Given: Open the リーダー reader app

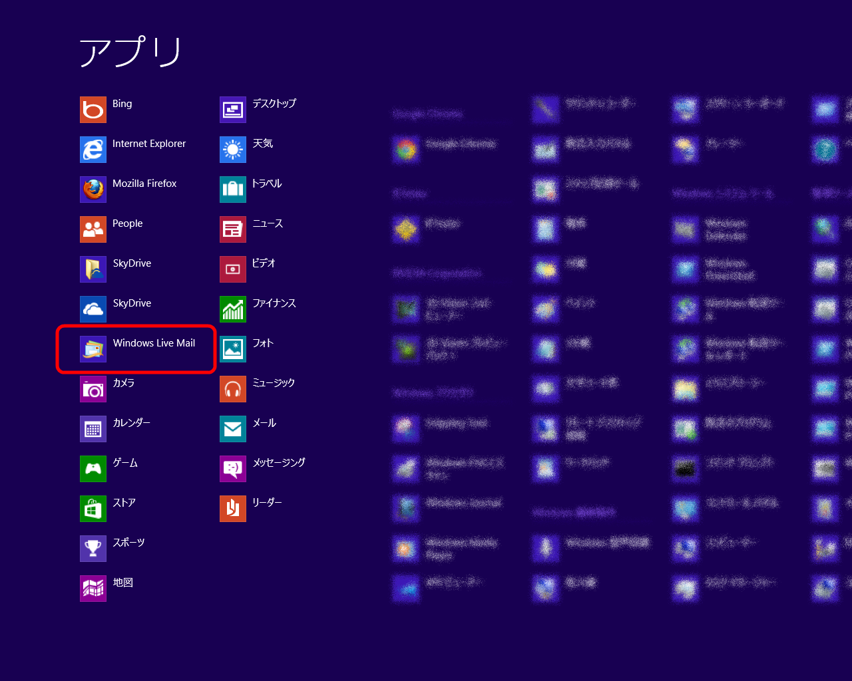Looking at the screenshot, I should click(233, 509).
